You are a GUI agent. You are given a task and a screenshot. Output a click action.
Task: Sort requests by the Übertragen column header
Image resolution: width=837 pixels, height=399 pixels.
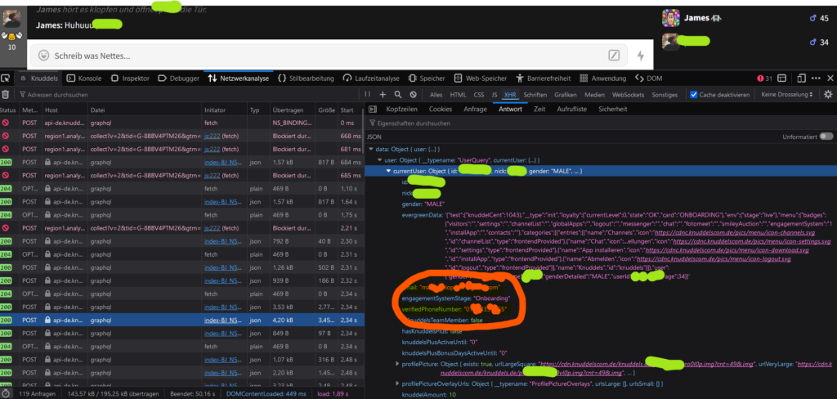point(293,110)
